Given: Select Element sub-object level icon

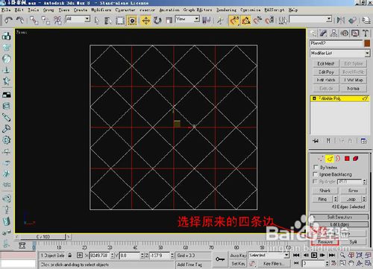Looking at the screenshot, I should [x=356, y=159].
